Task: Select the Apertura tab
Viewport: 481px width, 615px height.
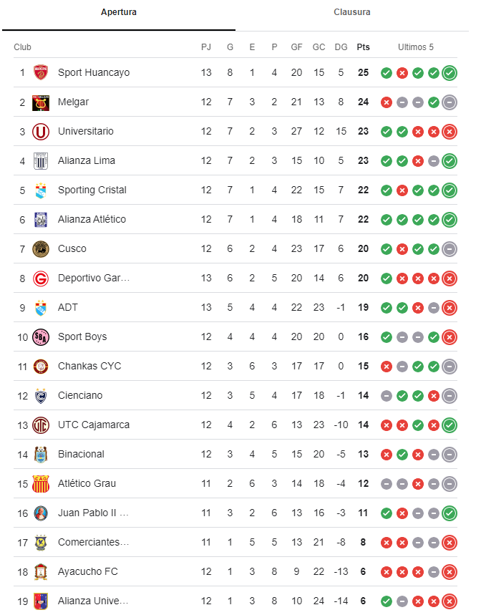Action: (x=118, y=12)
